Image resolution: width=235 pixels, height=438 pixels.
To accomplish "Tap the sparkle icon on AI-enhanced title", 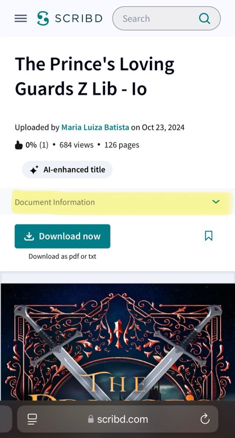I will pyautogui.click(x=34, y=170).
